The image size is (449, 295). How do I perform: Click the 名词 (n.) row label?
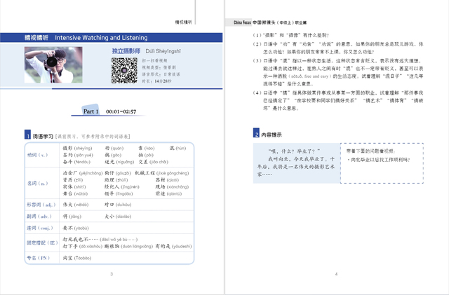pyautogui.click(x=37, y=183)
